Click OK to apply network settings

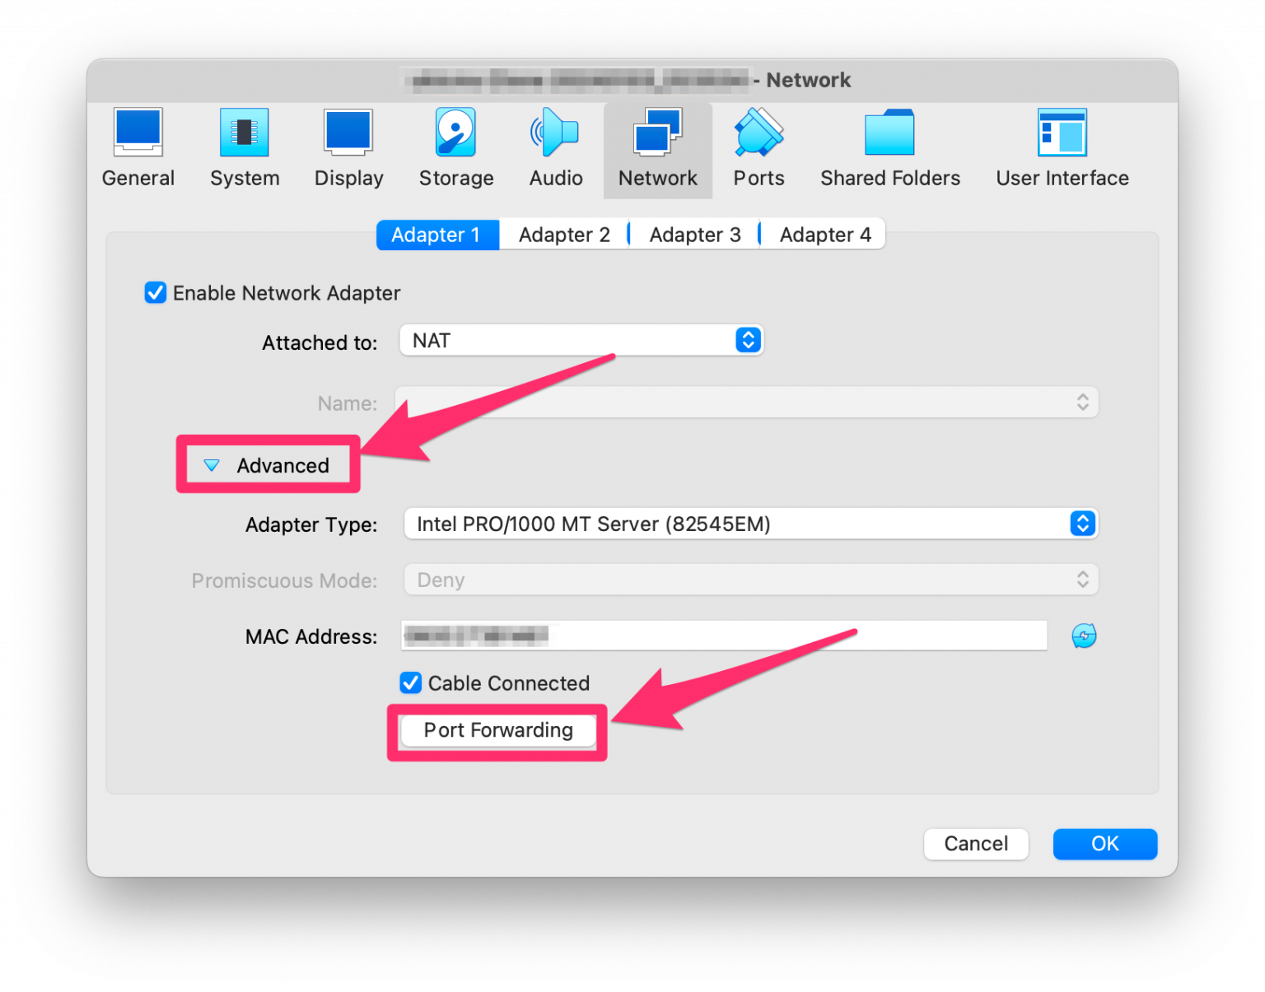(x=1104, y=843)
